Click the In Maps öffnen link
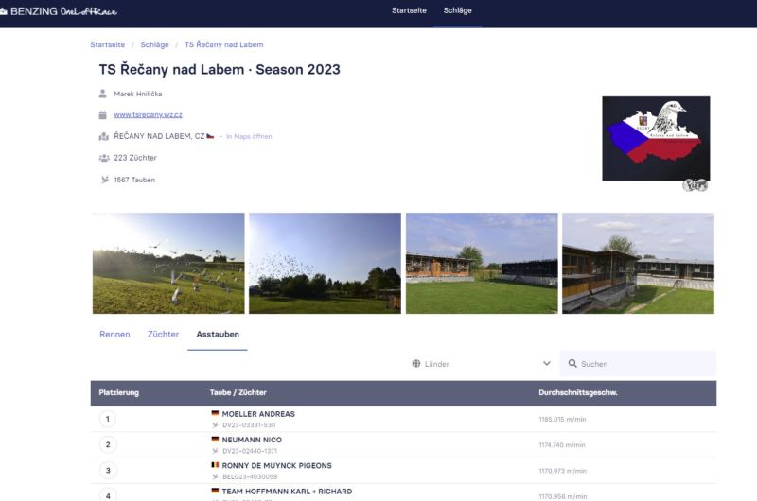Screen dimensions: 757x501 pyautogui.click(x=249, y=137)
